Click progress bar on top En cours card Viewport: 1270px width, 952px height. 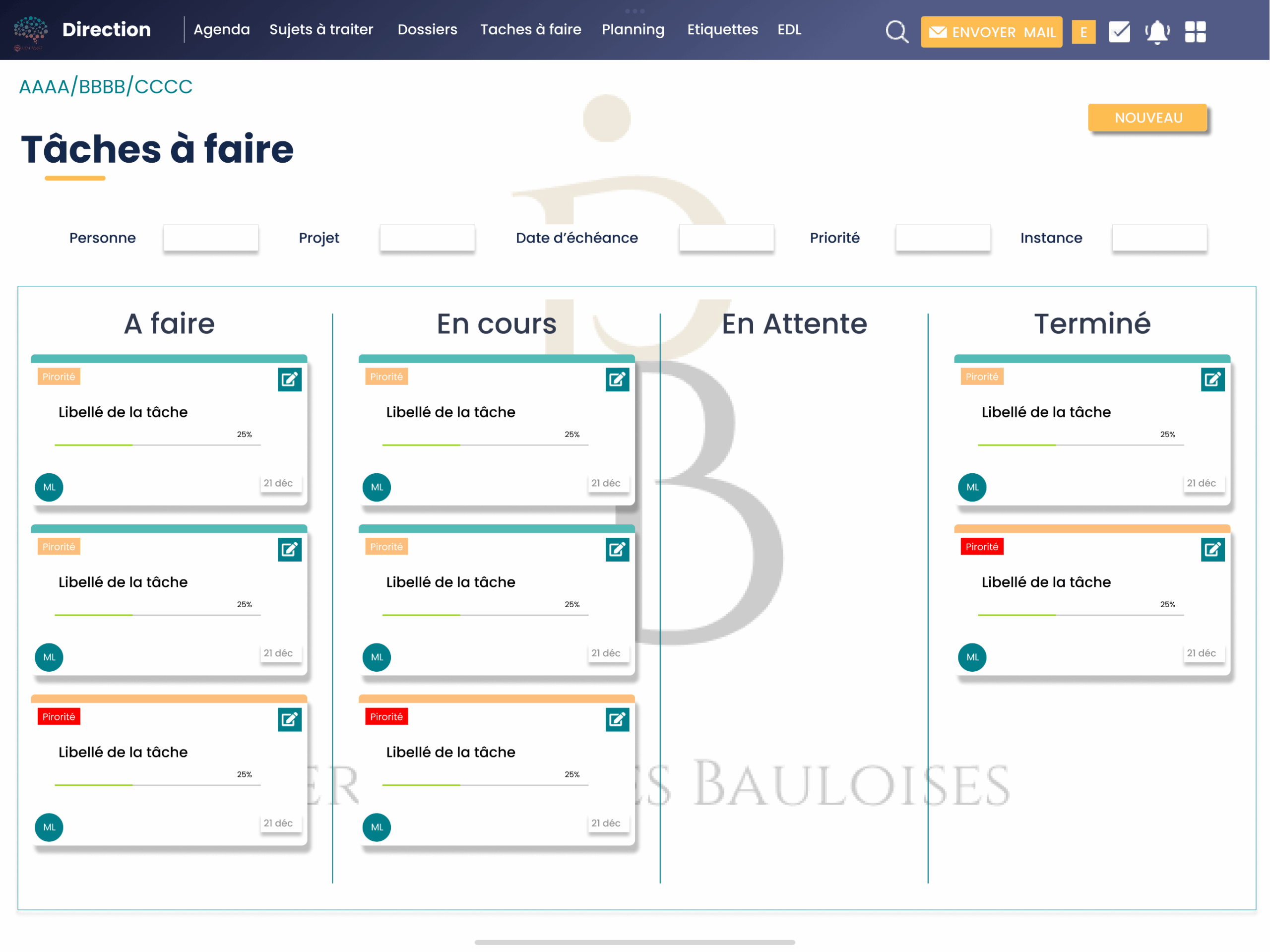pyautogui.click(x=485, y=444)
